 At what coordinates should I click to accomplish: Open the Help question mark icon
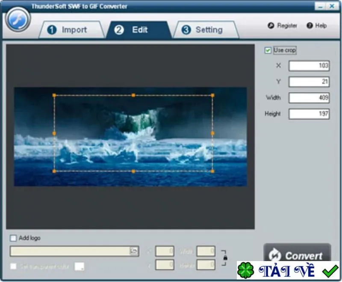click(x=310, y=26)
